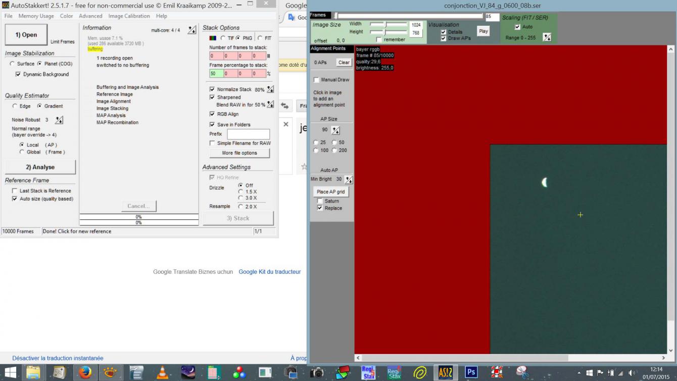Image resolution: width=677 pixels, height=381 pixels.
Task: Toggle RGB Align checkbox
Action: [212, 114]
